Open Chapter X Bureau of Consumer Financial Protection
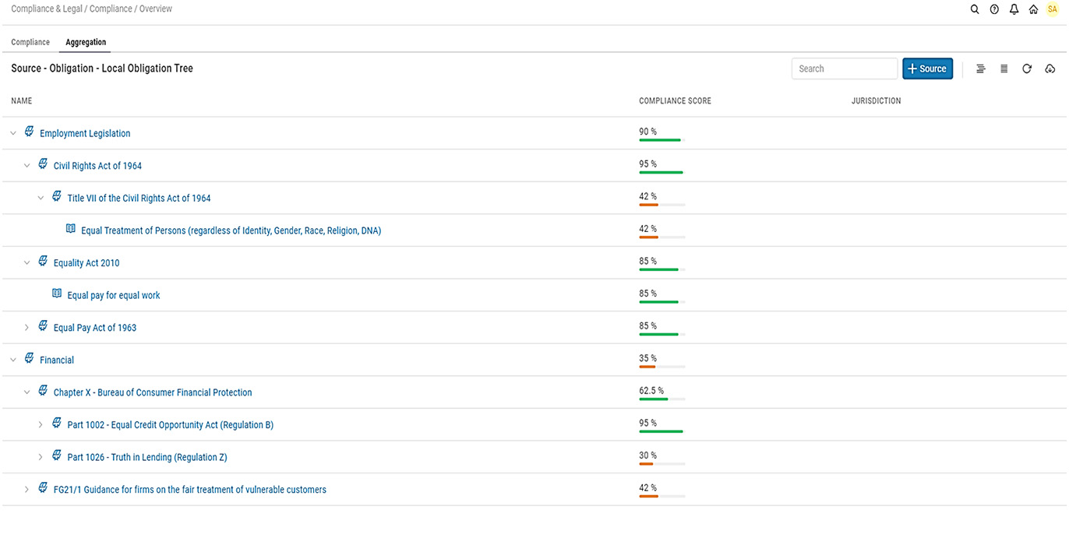 153,392
